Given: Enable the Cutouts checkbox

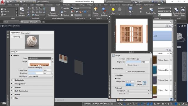Looking at the screenshot, I should tap(14, 87).
